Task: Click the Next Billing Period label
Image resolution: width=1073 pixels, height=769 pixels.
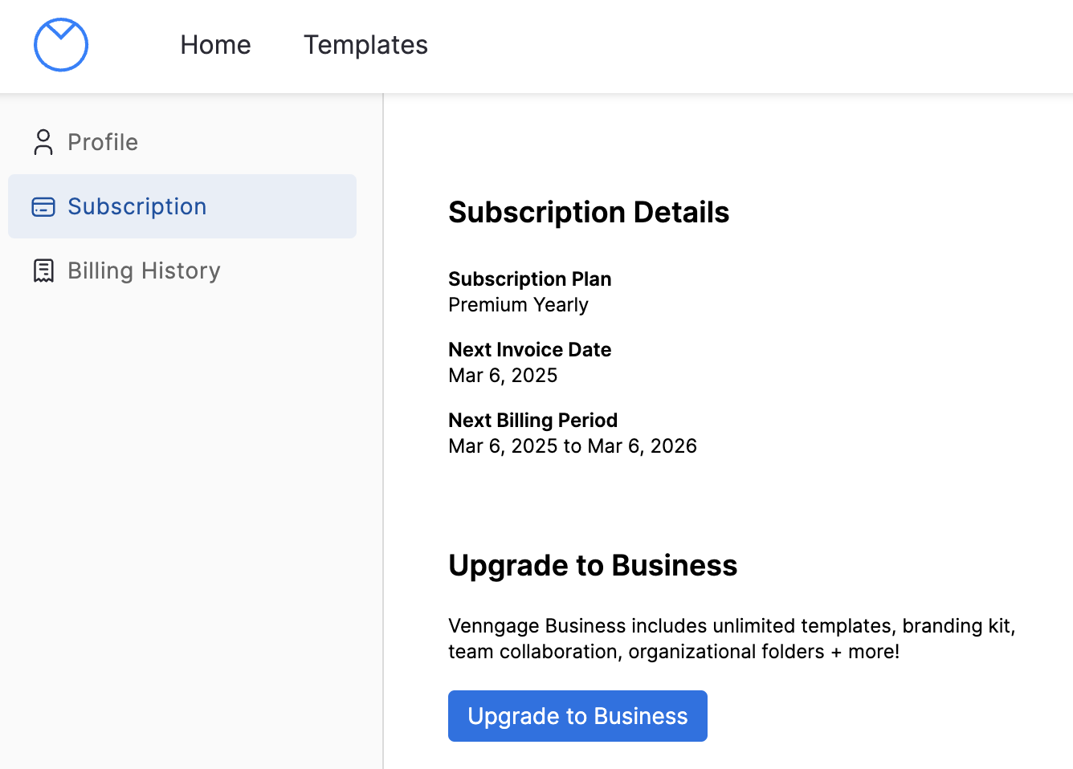Action: click(532, 420)
